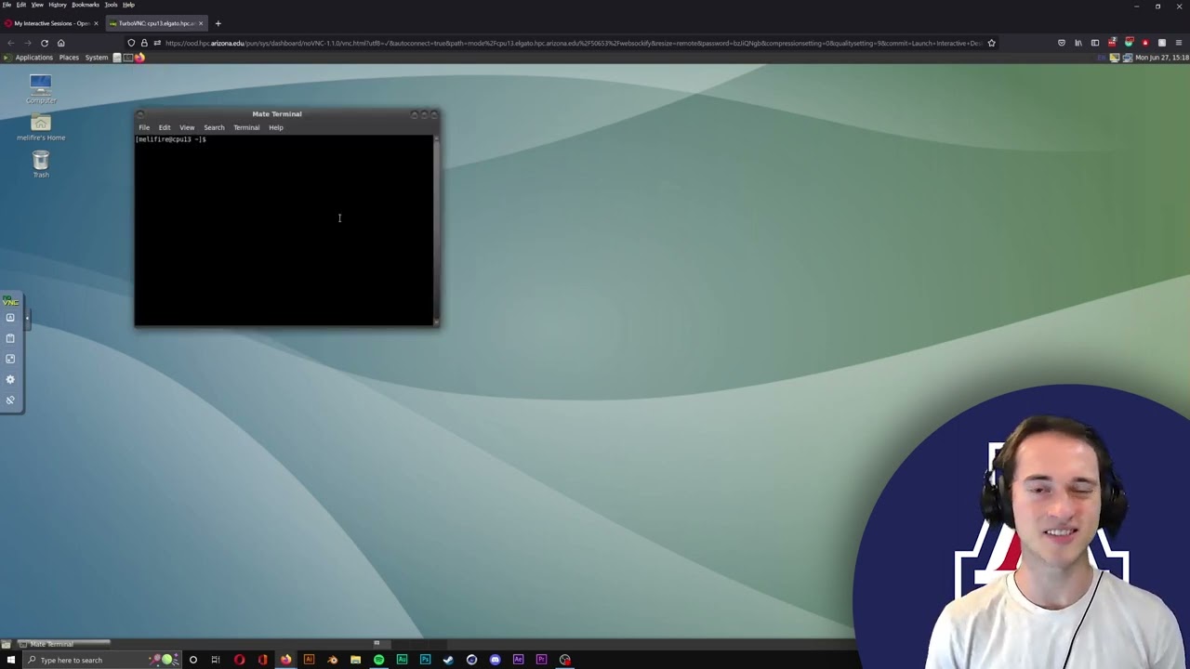The width and height of the screenshot is (1190, 669).
Task: Open Photoshop from Windows taskbar
Action: pos(425,660)
